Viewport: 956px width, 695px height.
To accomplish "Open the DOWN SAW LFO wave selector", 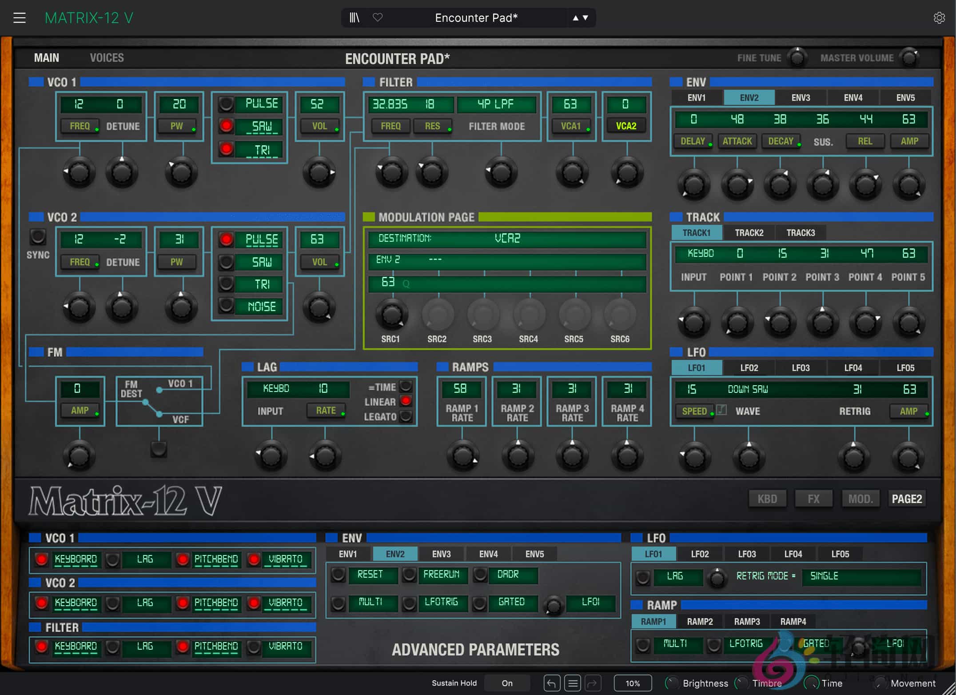I will [748, 389].
